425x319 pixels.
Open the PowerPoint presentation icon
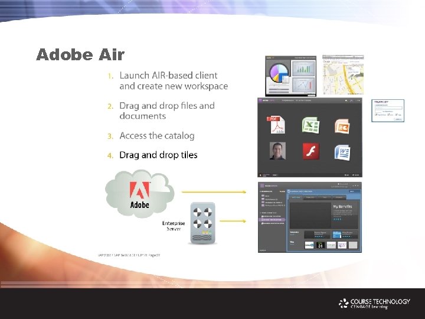click(x=342, y=126)
